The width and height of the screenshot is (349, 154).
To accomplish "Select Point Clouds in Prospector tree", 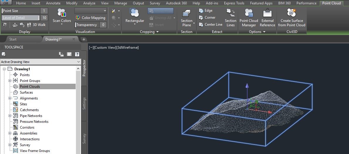I will click(30, 87).
